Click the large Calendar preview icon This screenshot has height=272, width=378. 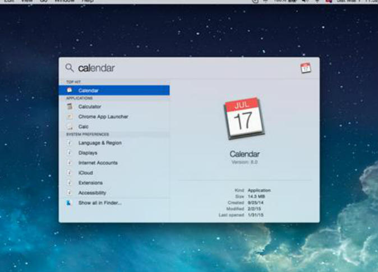[x=244, y=118]
